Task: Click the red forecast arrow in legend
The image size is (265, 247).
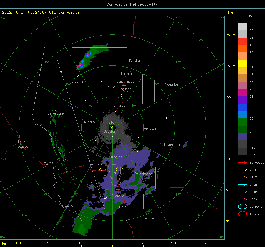Action: click(x=243, y=162)
